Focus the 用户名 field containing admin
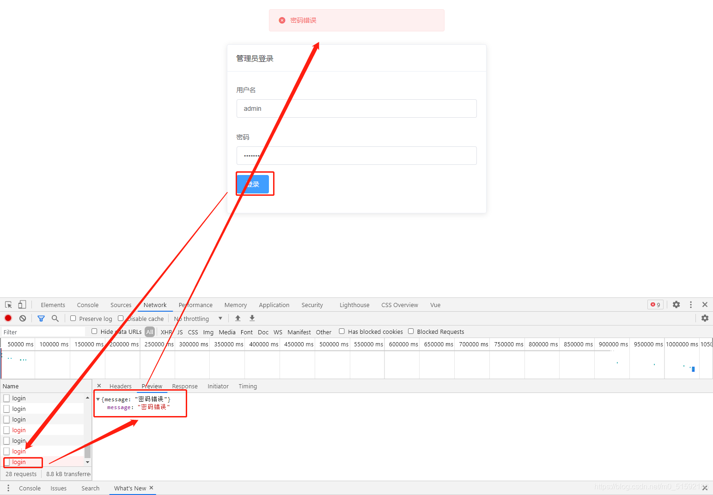The width and height of the screenshot is (713, 495). click(357, 109)
